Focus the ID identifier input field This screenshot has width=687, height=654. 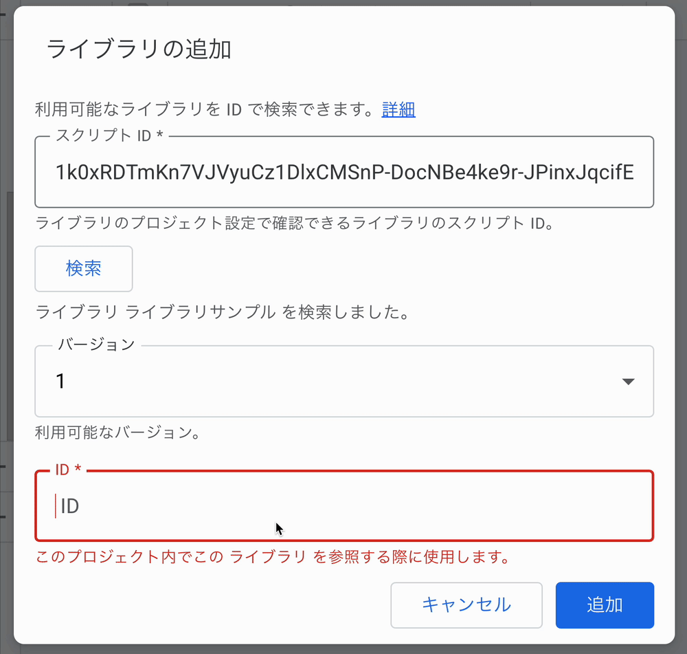click(x=344, y=505)
